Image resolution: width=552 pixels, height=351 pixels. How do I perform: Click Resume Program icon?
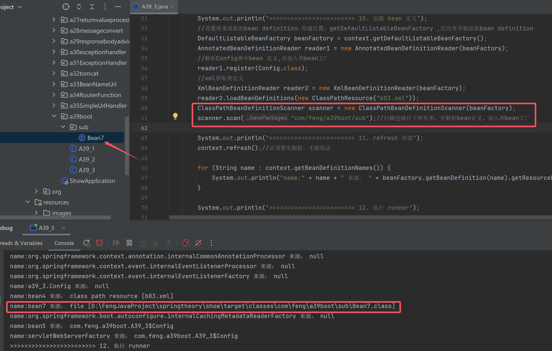coord(116,243)
